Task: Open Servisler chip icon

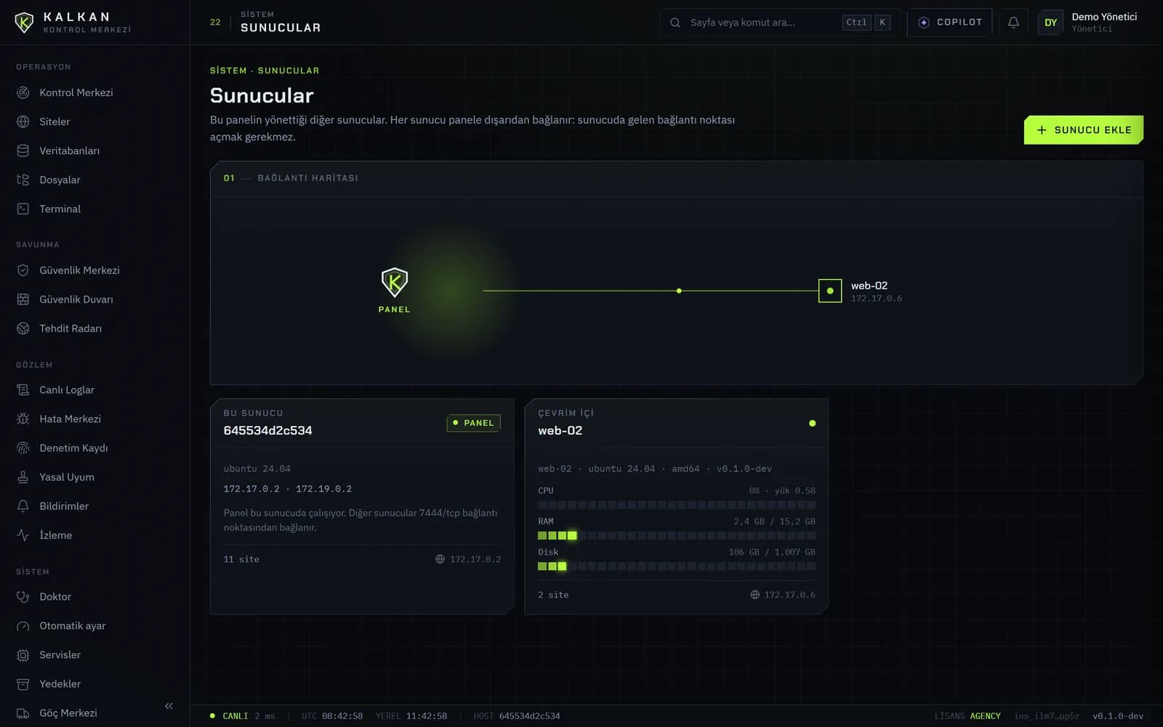Action: pyautogui.click(x=23, y=655)
